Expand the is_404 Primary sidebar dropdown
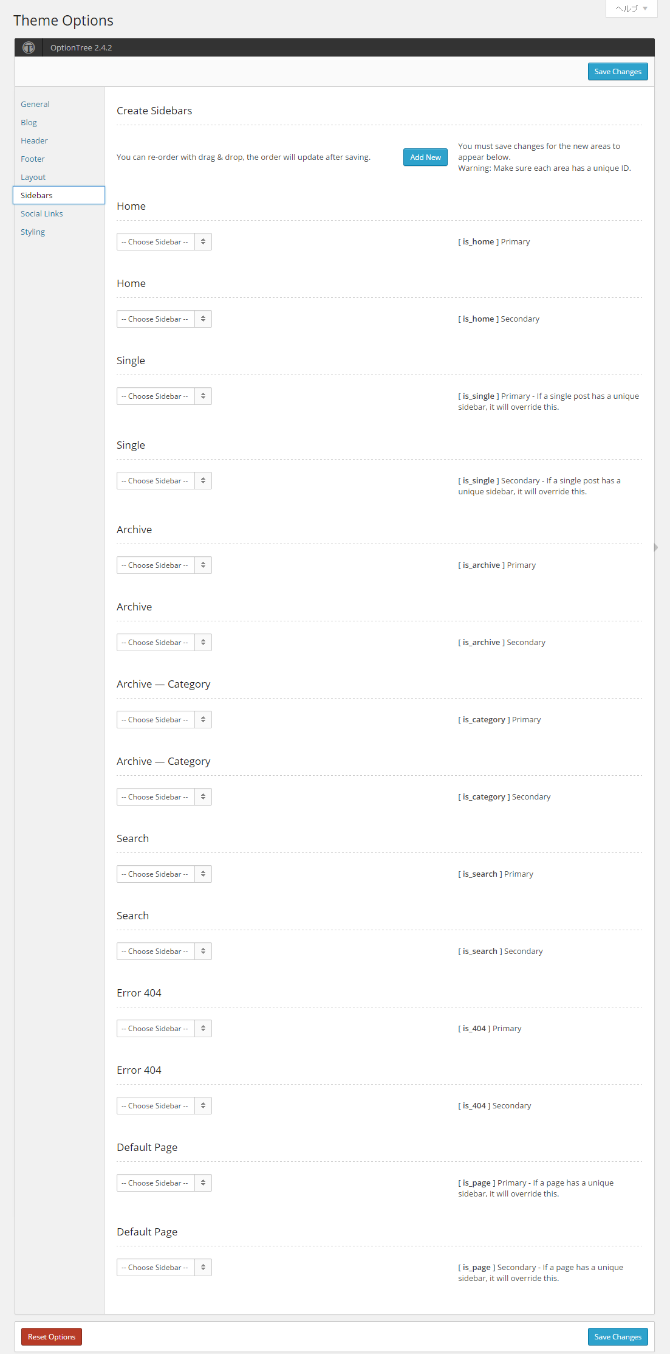 point(164,1029)
